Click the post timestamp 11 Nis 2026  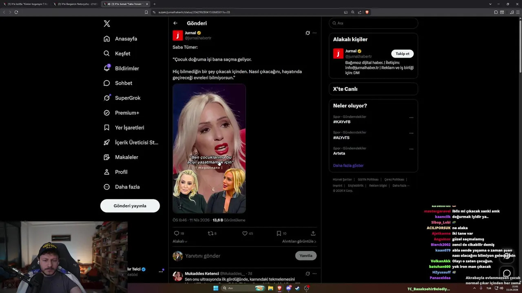[199, 220]
